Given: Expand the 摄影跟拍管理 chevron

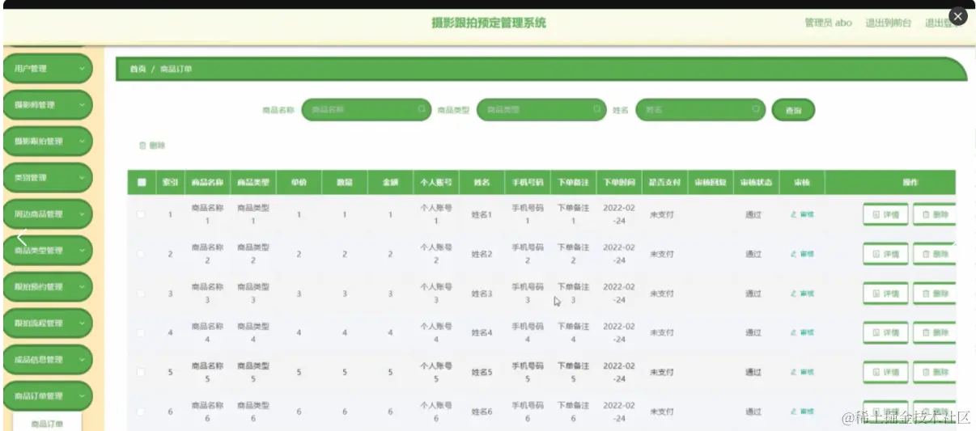Looking at the screenshot, I should (x=82, y=142).
